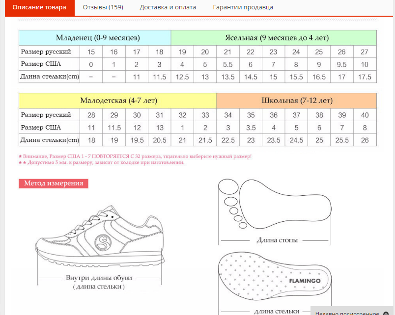
Task: Click the yellow Малодетская (4-7 лет) header
Action: [118, 101]
